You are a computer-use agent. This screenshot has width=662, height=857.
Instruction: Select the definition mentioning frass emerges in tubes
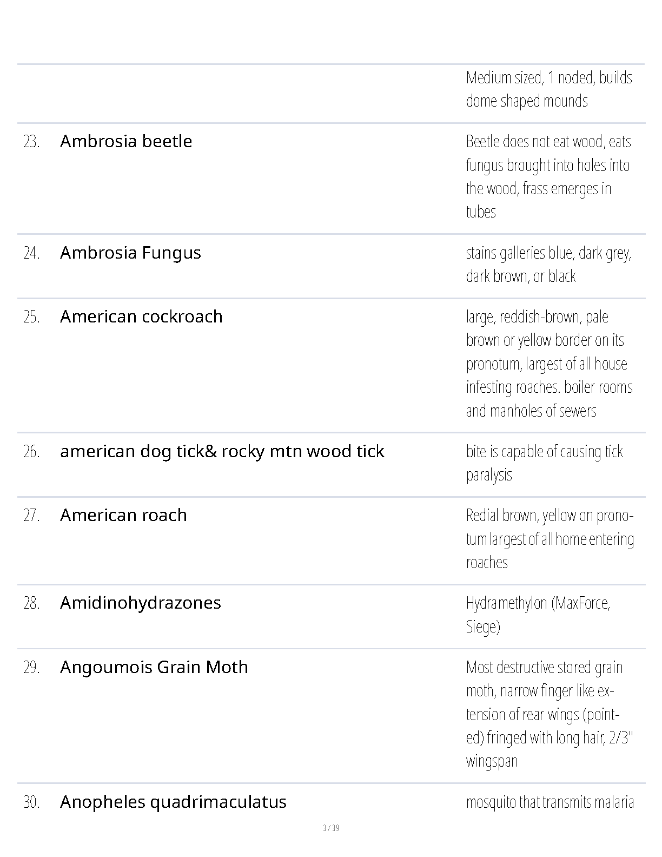(x=548, y=176)
